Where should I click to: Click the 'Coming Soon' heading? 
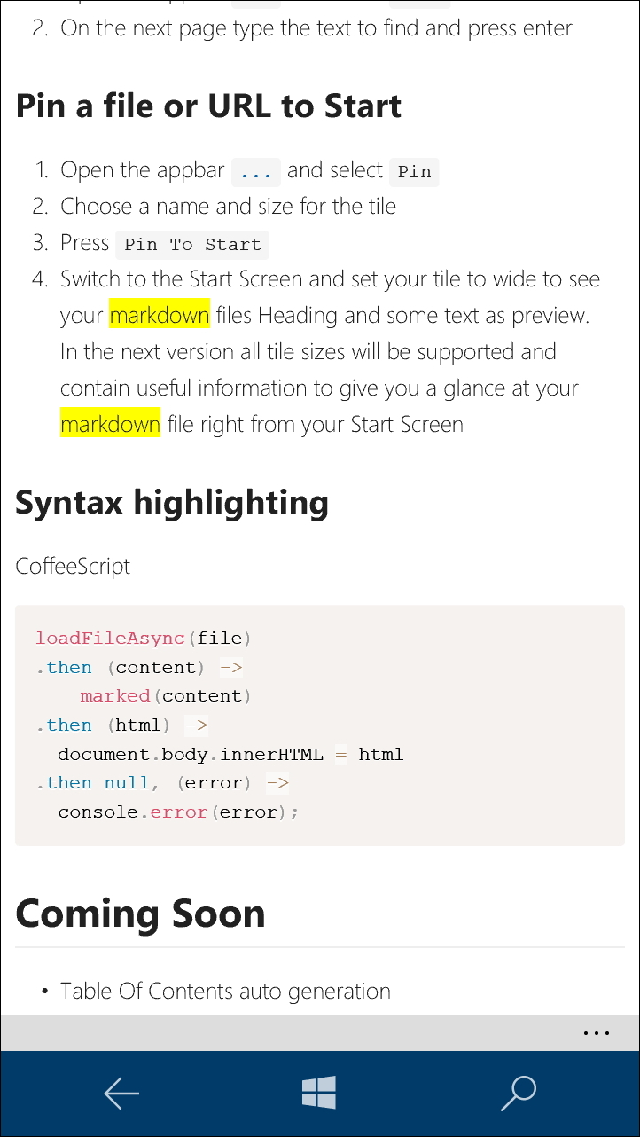tap(140, 913)
